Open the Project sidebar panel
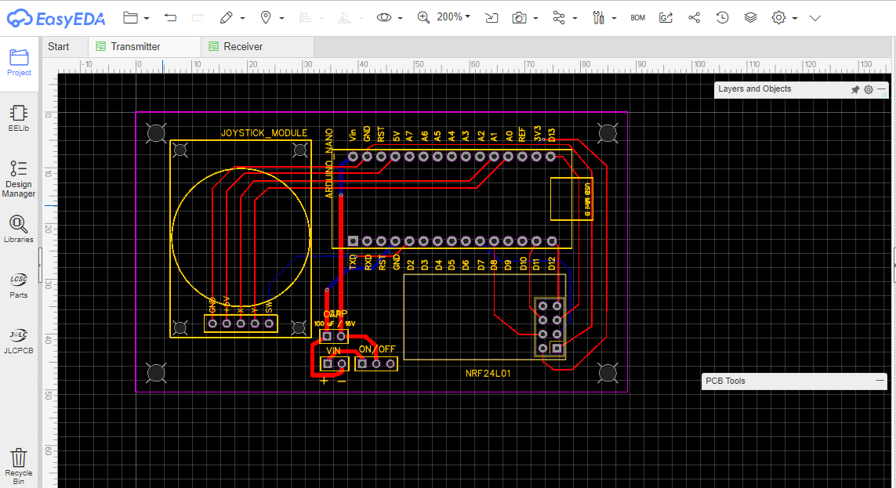 (x=19, y=63)
